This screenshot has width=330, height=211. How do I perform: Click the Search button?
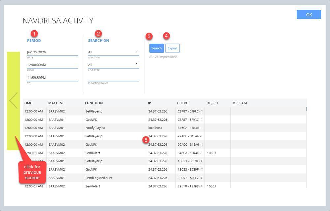(156, 48)
